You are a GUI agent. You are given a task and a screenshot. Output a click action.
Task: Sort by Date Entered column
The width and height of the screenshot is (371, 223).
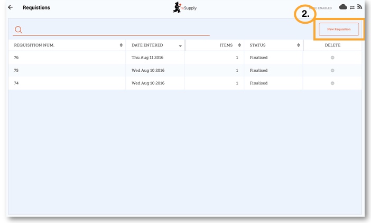click(x=155, y=45)
